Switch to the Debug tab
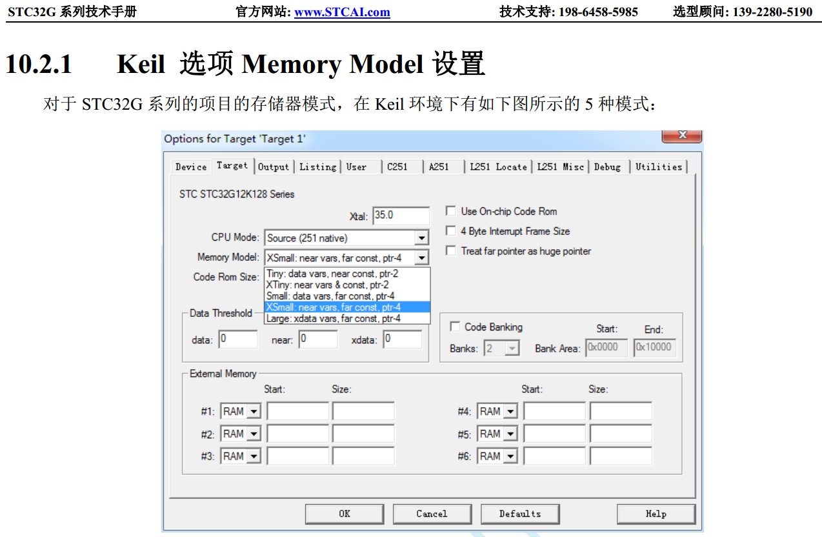This screenshot has height=537, width=822. (607, 167)
